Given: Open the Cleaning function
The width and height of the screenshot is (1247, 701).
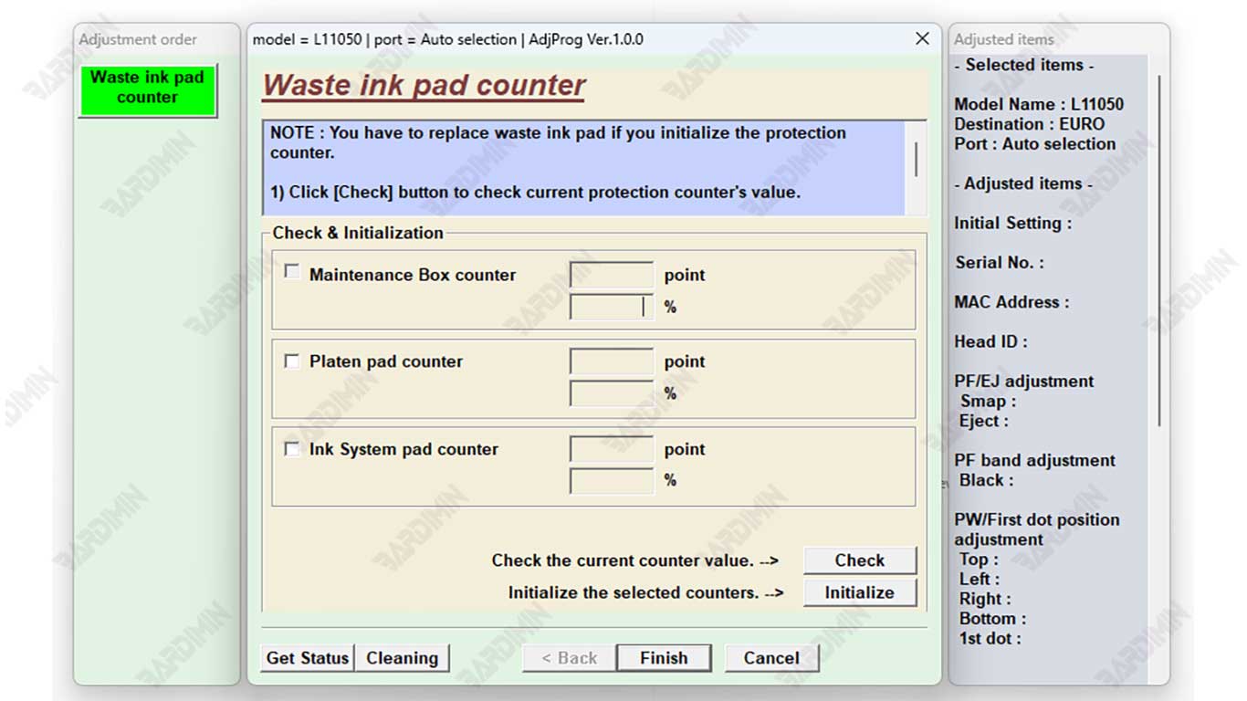Looking at the screenshot, I should pos(403,658).
